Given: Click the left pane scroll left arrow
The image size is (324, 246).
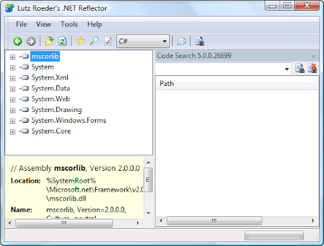Looking at the screenshot, I should [x=9, y=223].
